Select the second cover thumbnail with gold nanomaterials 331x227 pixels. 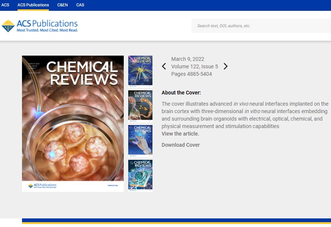(x=140, y=106)
